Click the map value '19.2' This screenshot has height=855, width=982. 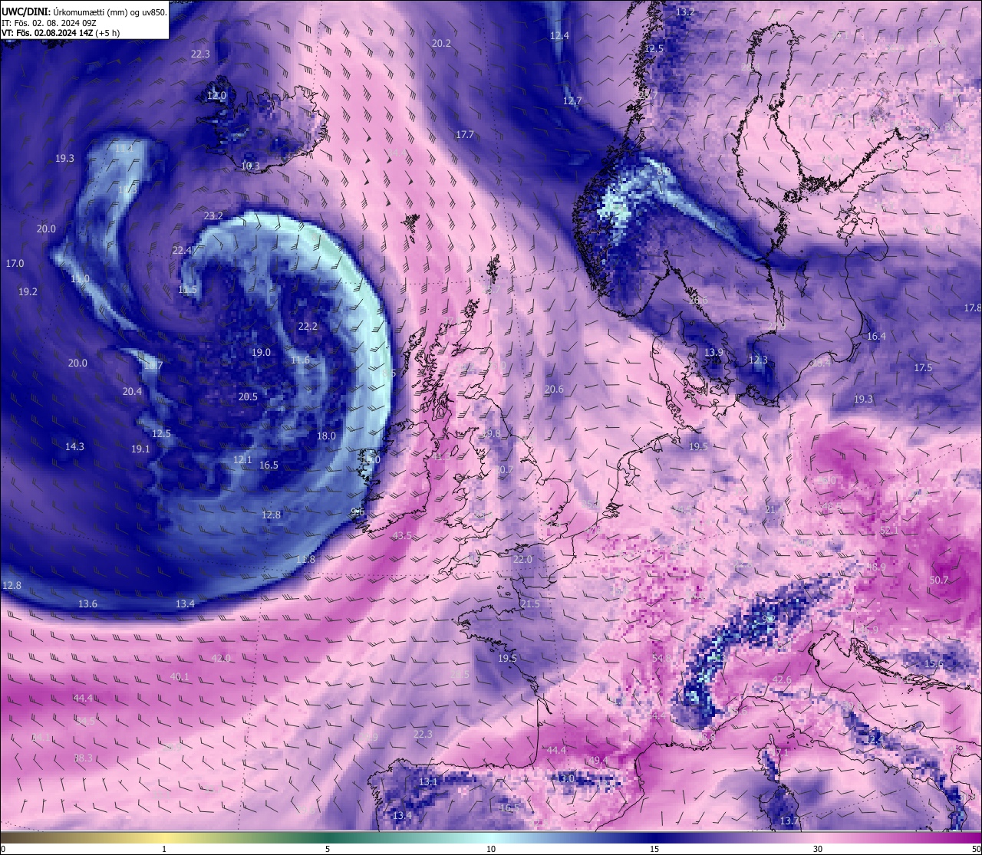coord(28,292)
